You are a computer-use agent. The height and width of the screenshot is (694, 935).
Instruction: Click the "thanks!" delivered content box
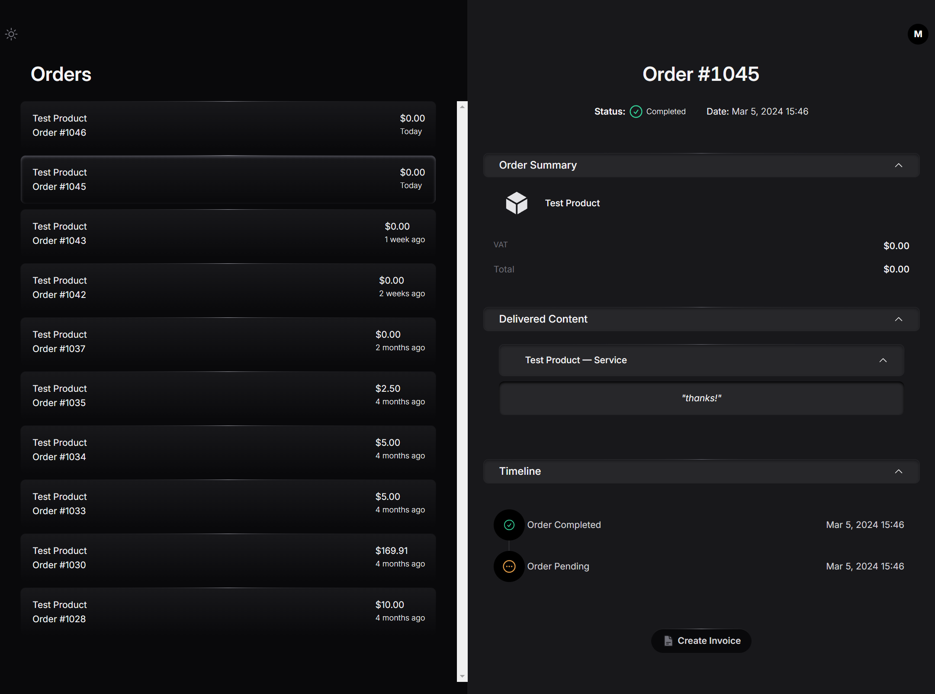[x=701, y=398]
